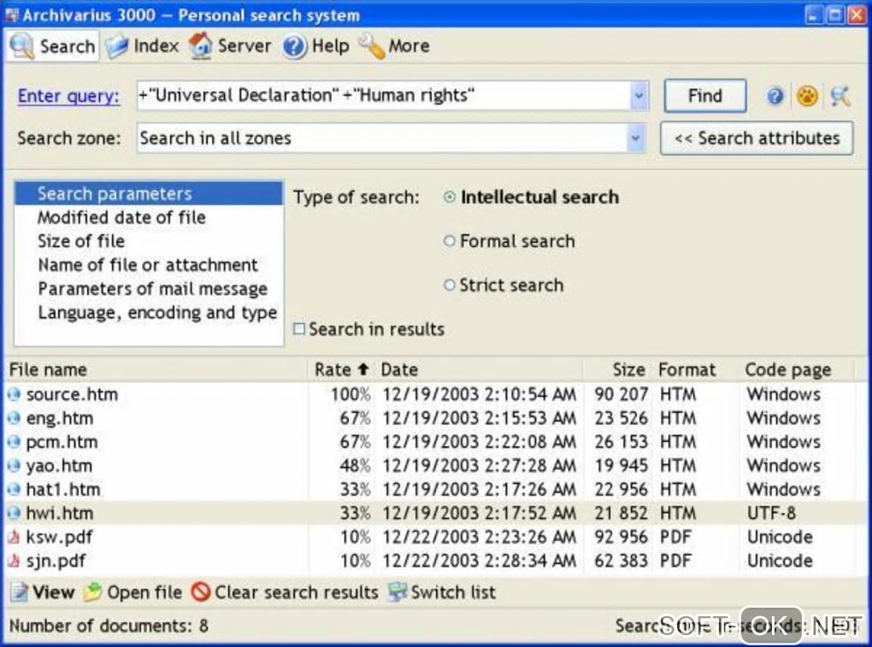Image resolution: width=872 pixels, height=647 pixels.
Task: Click the Server house icon
Action: point(201,45)
